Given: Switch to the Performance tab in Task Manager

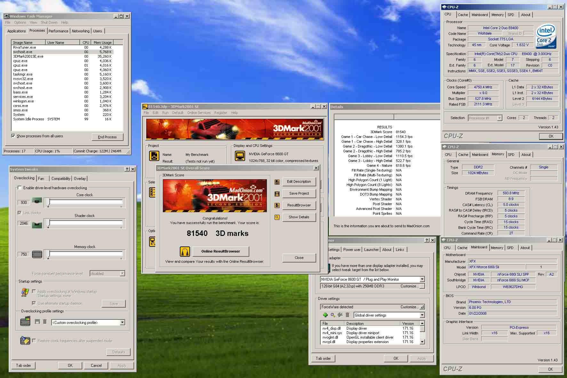Looking at the screenshot, I should 58,31.
